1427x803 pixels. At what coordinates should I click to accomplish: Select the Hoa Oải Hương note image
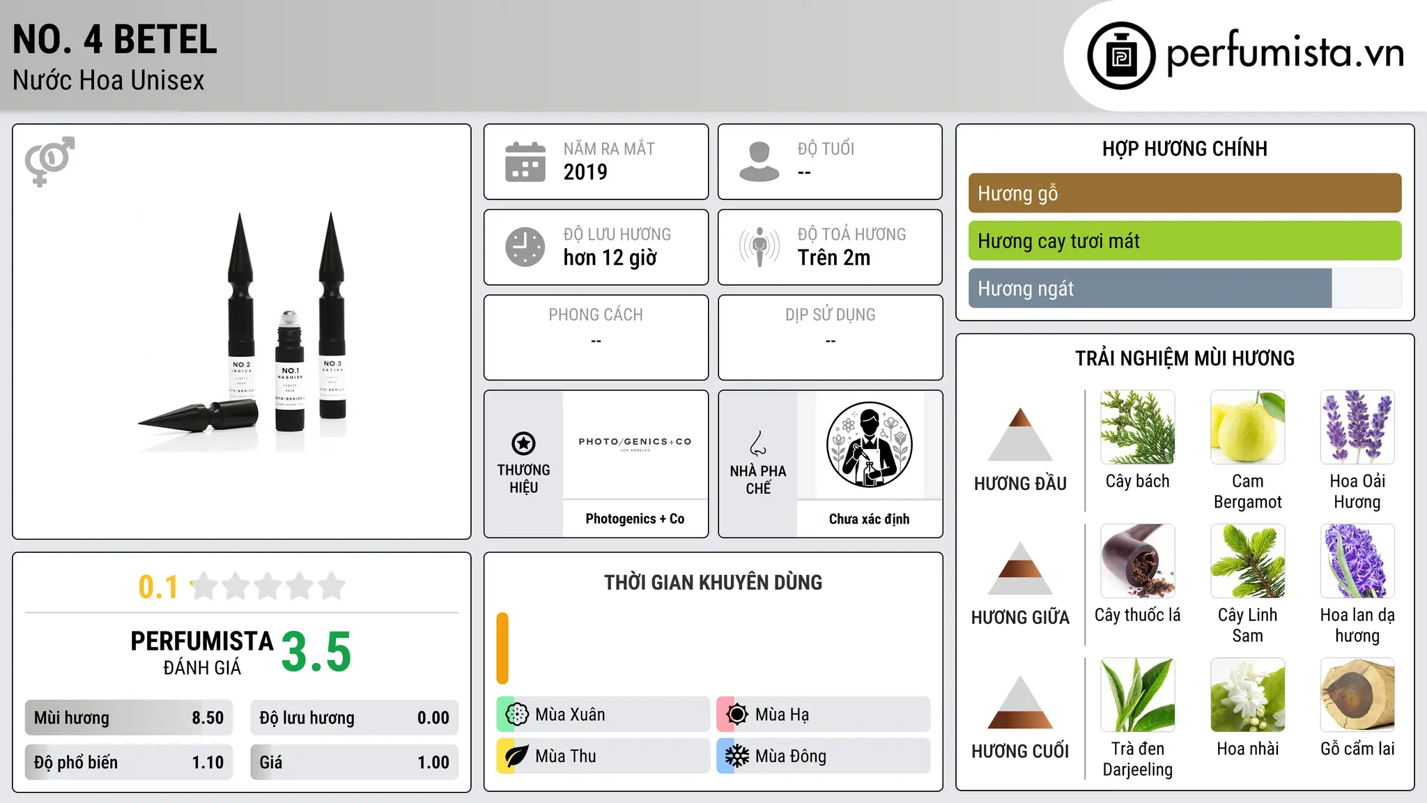click(1357, 427)
